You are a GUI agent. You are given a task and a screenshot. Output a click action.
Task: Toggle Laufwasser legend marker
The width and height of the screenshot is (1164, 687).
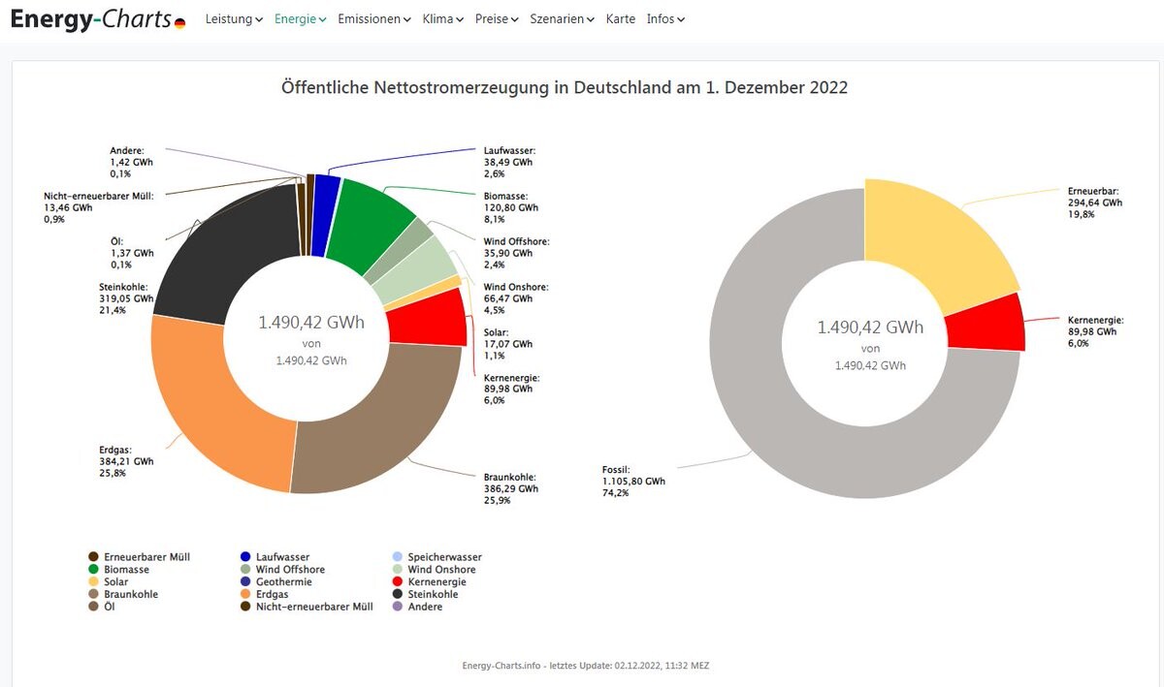coord(245,557)
